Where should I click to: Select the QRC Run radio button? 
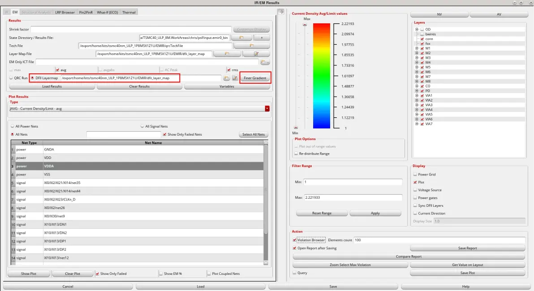pyautogui.click(x=11, y=78)
